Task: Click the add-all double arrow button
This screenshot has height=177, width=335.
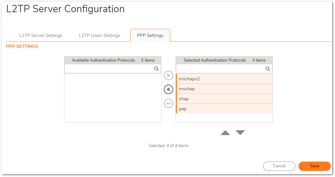Action: (x=168, y=103)
